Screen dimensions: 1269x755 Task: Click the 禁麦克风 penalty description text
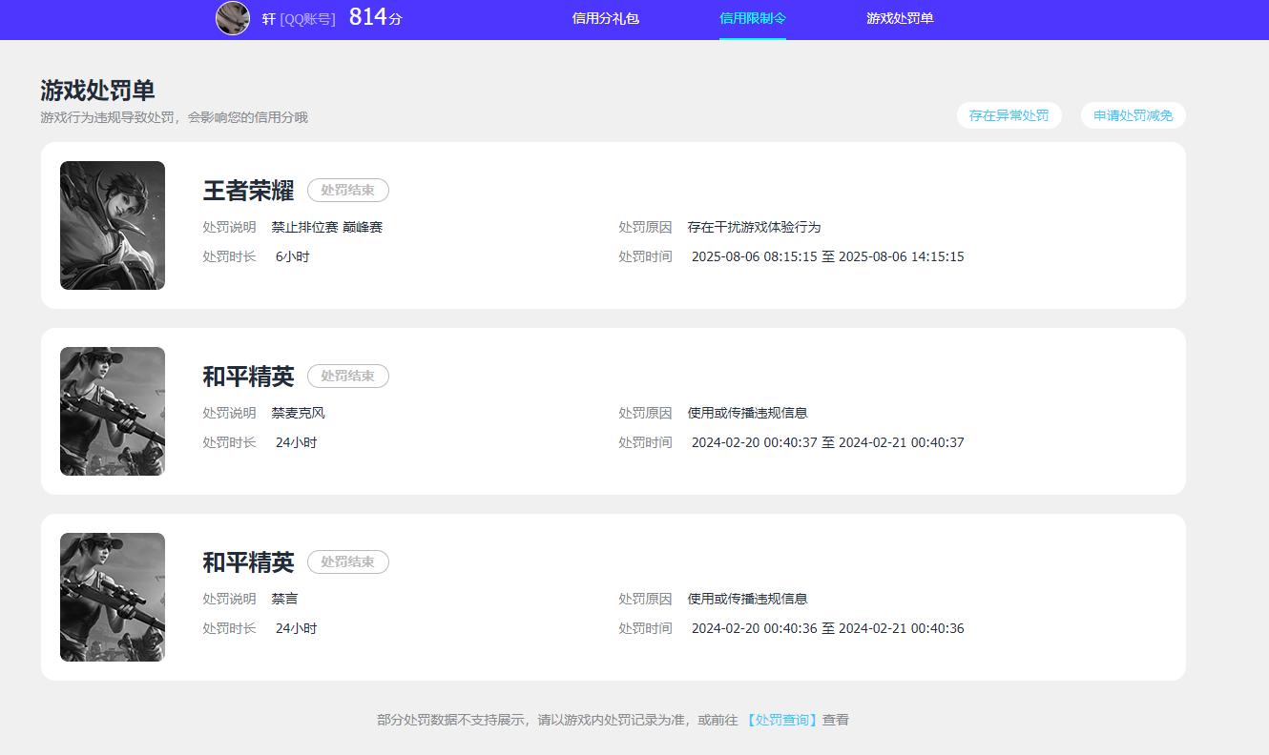(299, 413)
